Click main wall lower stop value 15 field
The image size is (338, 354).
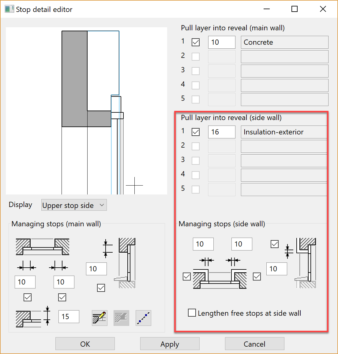pos(69,317)
